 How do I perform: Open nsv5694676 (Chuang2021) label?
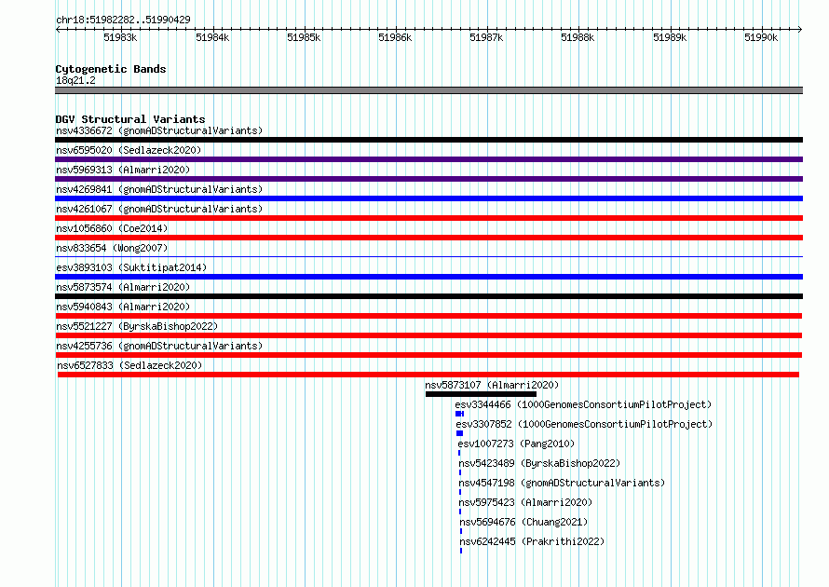pos(523,522)
